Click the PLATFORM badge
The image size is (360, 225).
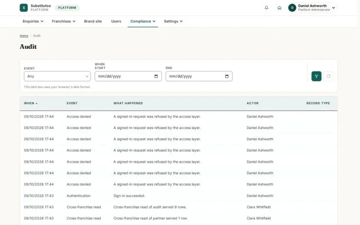67,8
